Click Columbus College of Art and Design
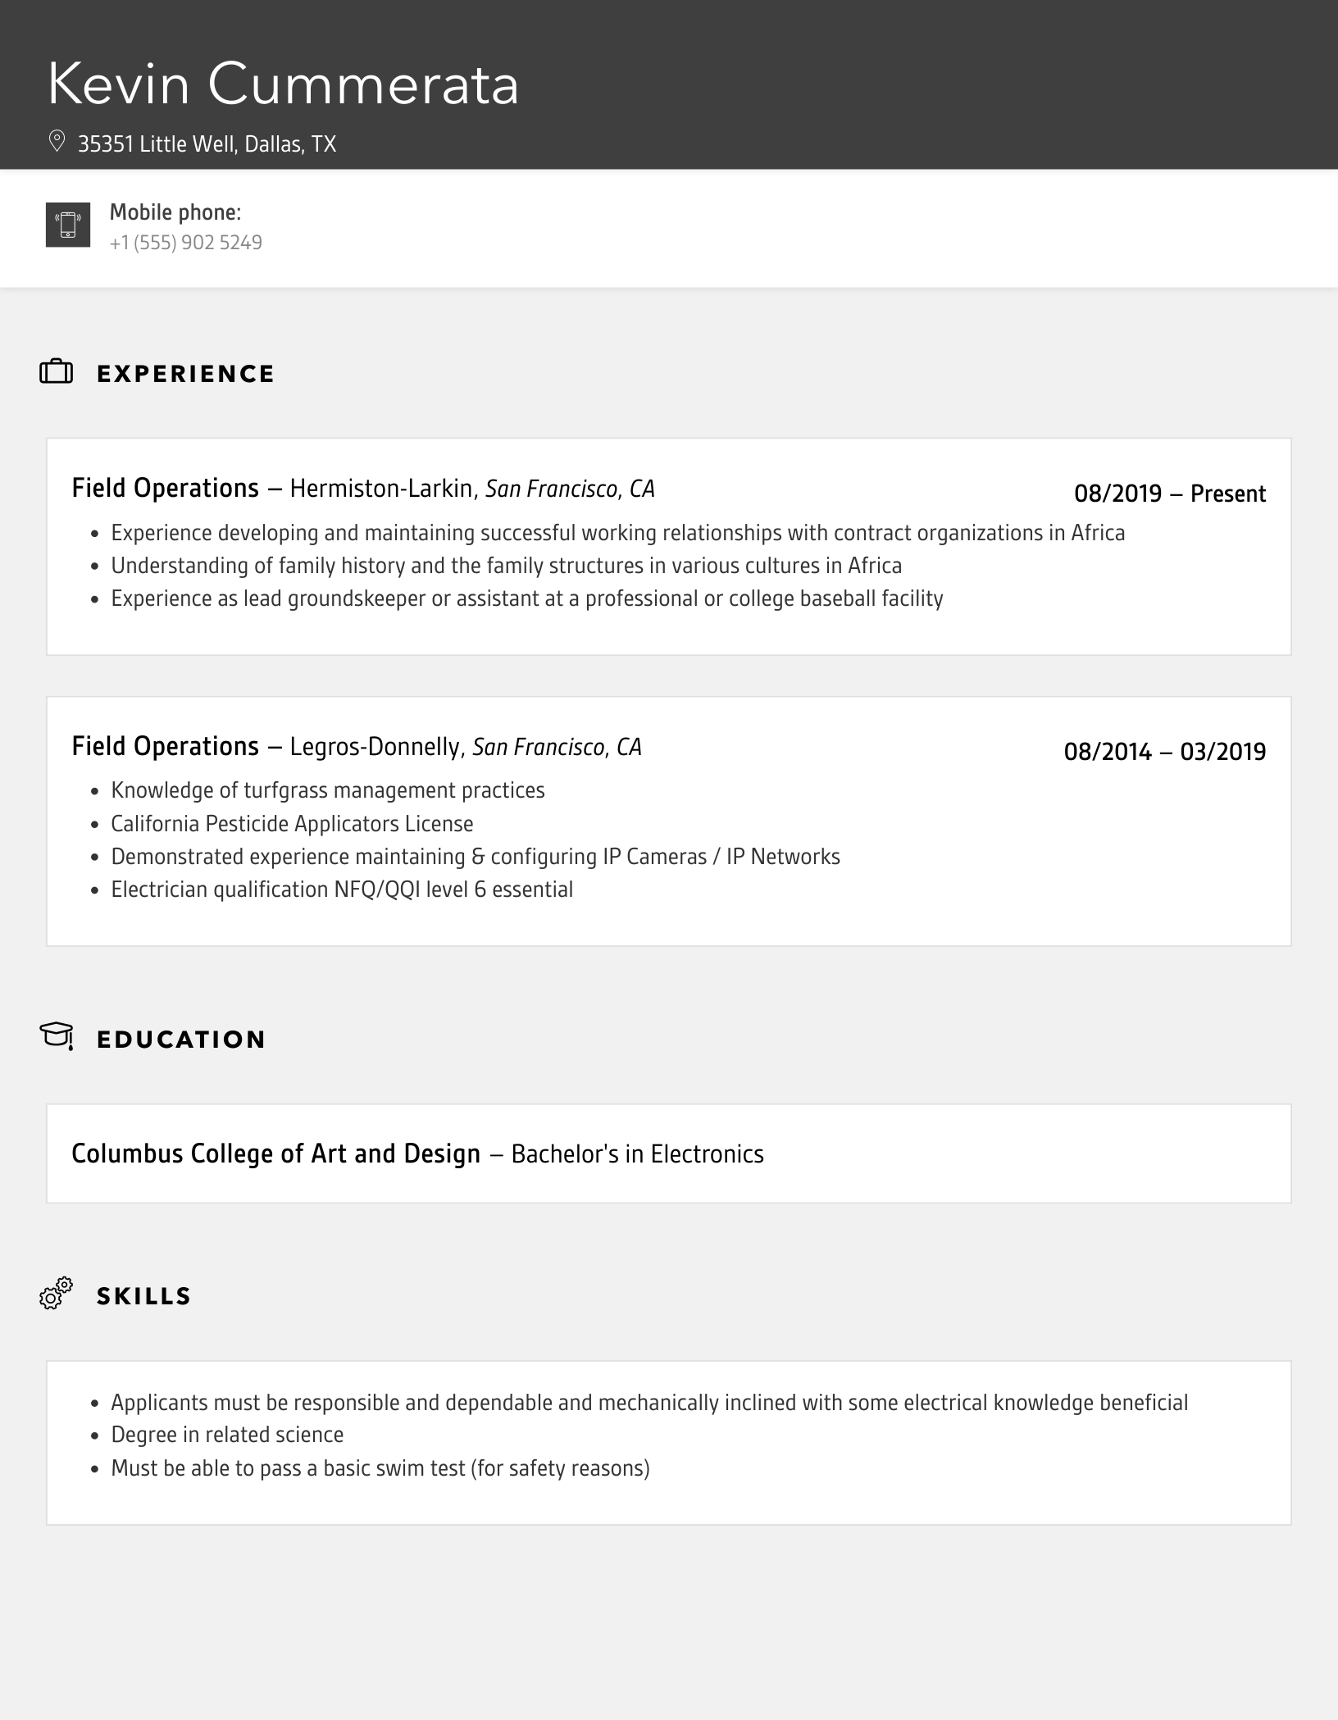 [275, 1154]
